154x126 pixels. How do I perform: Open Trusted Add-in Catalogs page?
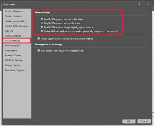(x=17, y=26)
